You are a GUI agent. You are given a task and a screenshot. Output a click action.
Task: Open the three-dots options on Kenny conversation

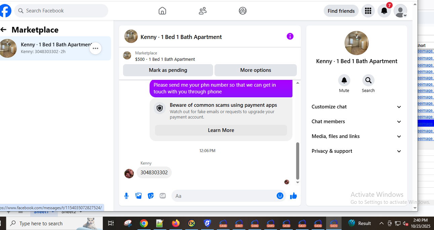click(x=95, y=48)
